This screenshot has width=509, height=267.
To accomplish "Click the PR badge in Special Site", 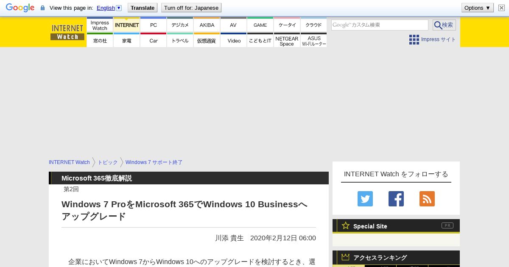I will pos(447,225).
